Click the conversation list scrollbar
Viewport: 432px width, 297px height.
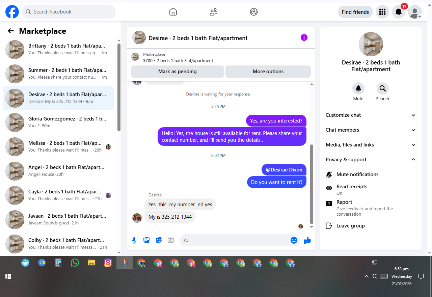tap(119, 87)
